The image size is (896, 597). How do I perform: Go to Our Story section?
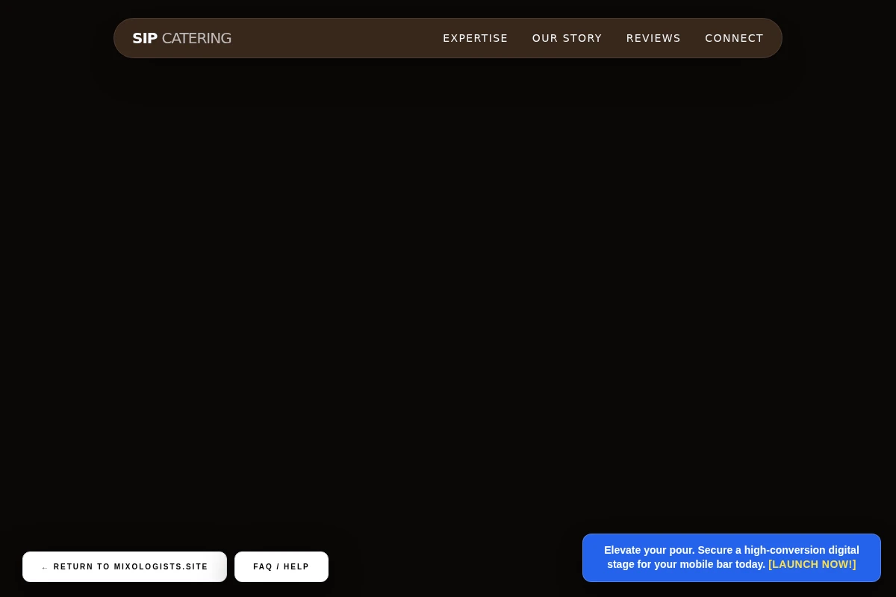567,38
